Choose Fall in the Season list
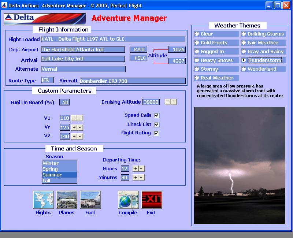The width and height of the screenshot is (293, 238). [59, 181]
